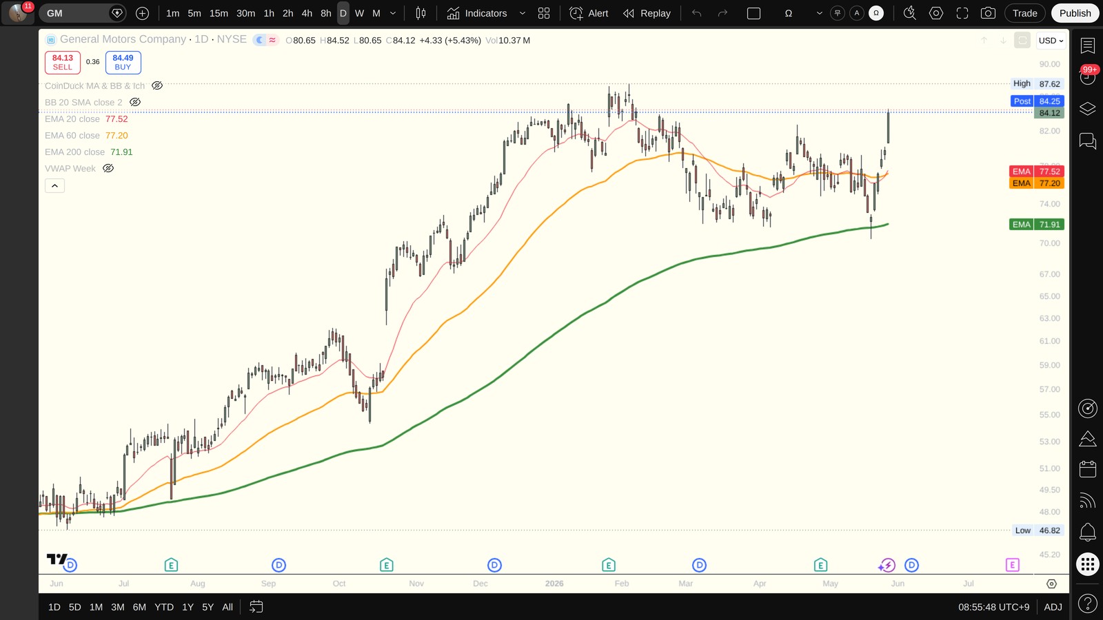Open the Trade panel button
The width and height of the screenshot is (1103, 620).
coord(1024,13)
